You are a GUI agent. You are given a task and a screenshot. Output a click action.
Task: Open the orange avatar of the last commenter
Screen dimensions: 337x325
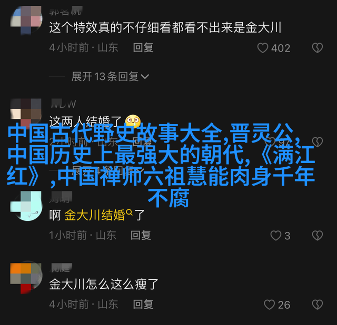coord(26,277)
